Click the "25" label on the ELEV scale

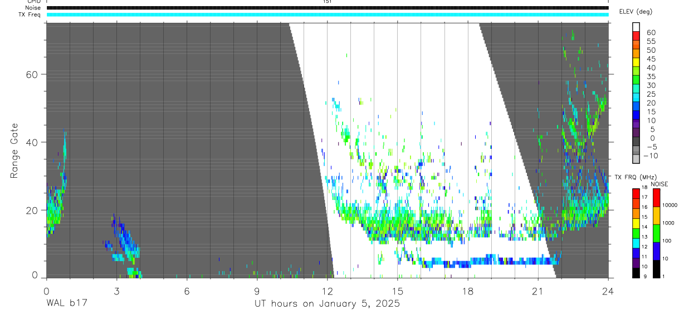point(651,94)
